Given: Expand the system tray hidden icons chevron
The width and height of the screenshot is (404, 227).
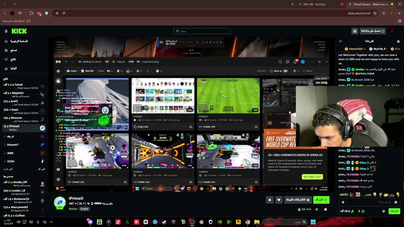Looking at the screenshot, I should 51,222.
